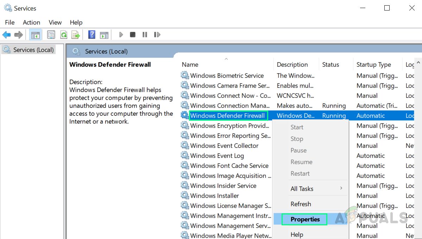
Task: Select the Windows Event Collector row name
Action: pos(224,146)
